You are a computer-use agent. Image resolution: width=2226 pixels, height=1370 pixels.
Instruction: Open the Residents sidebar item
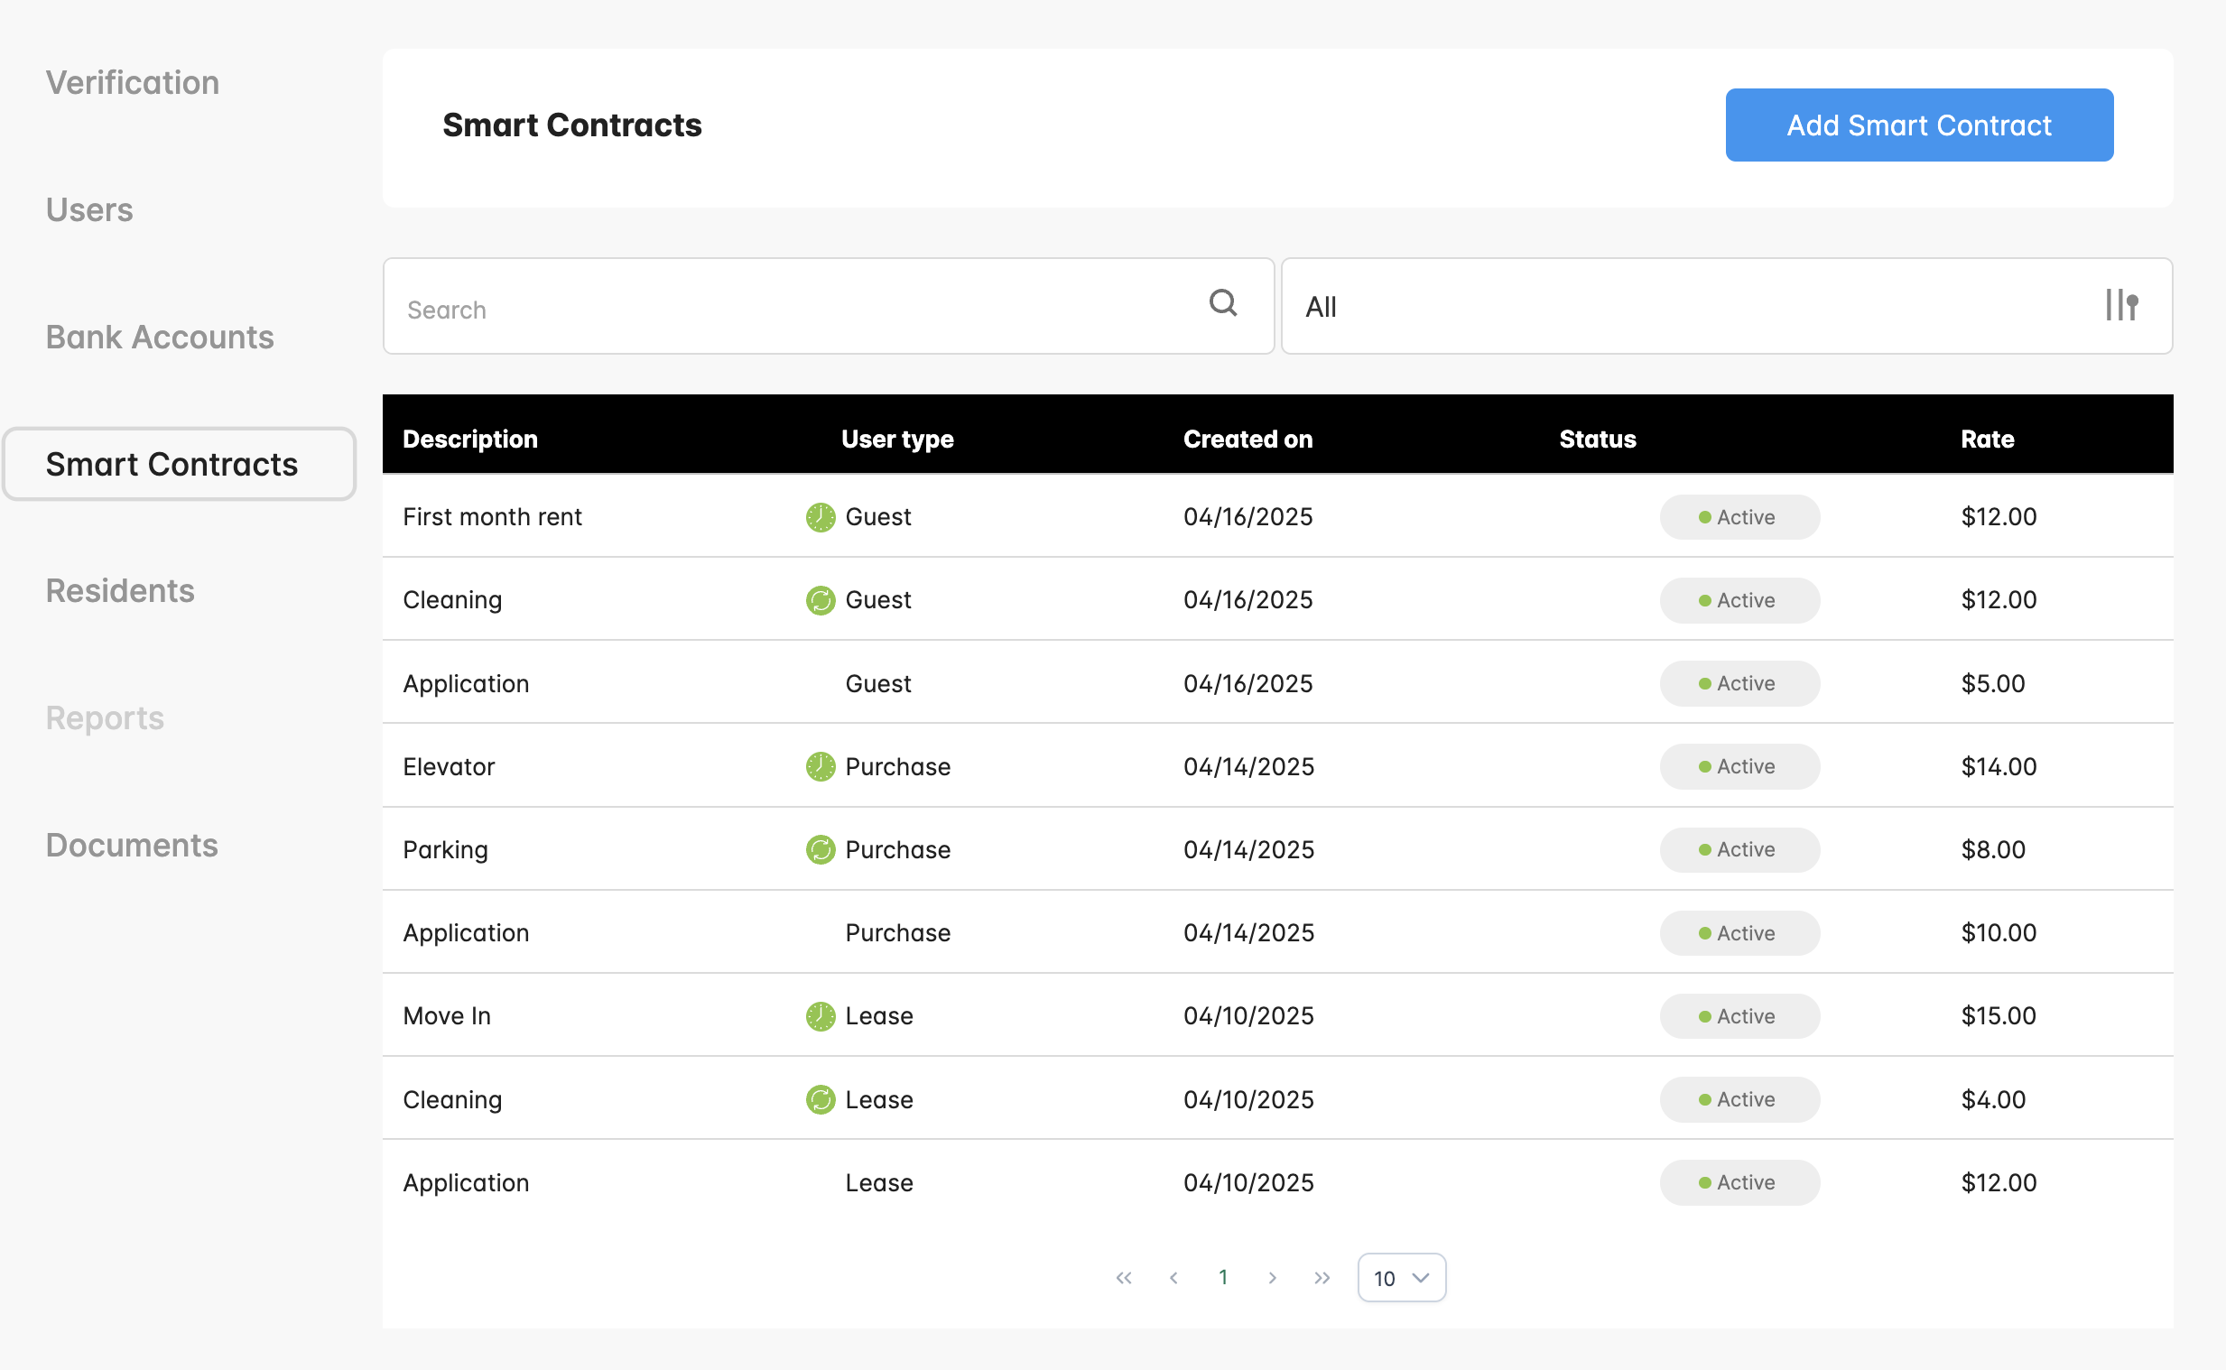click(119, 591)
